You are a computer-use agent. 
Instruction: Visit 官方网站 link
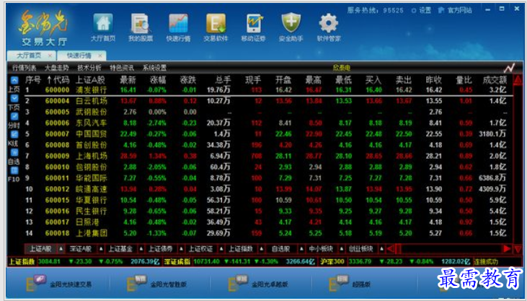(455, 10)
